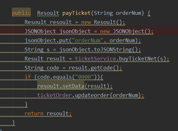Click the 'return' keyword
The height and width of the screenshot is (131, 178).
[34, 113]
